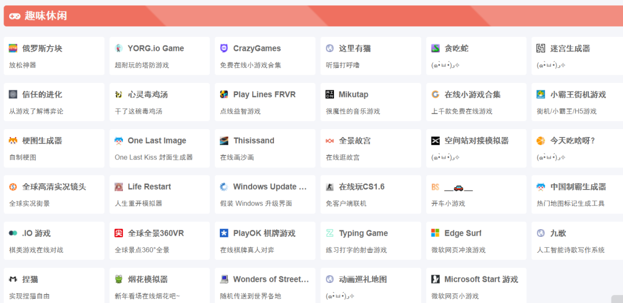
Task: Click the red 全球全景360VR icon
Action: (x=118, y=233)
